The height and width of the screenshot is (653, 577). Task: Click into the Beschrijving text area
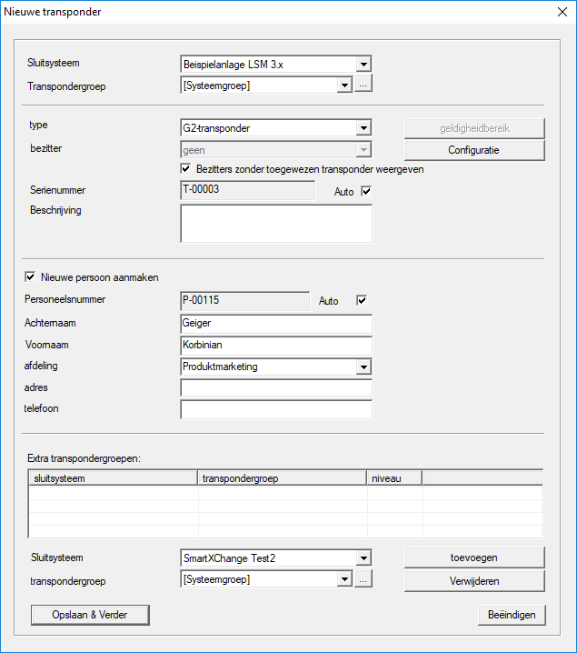click(x=276, y=224)
